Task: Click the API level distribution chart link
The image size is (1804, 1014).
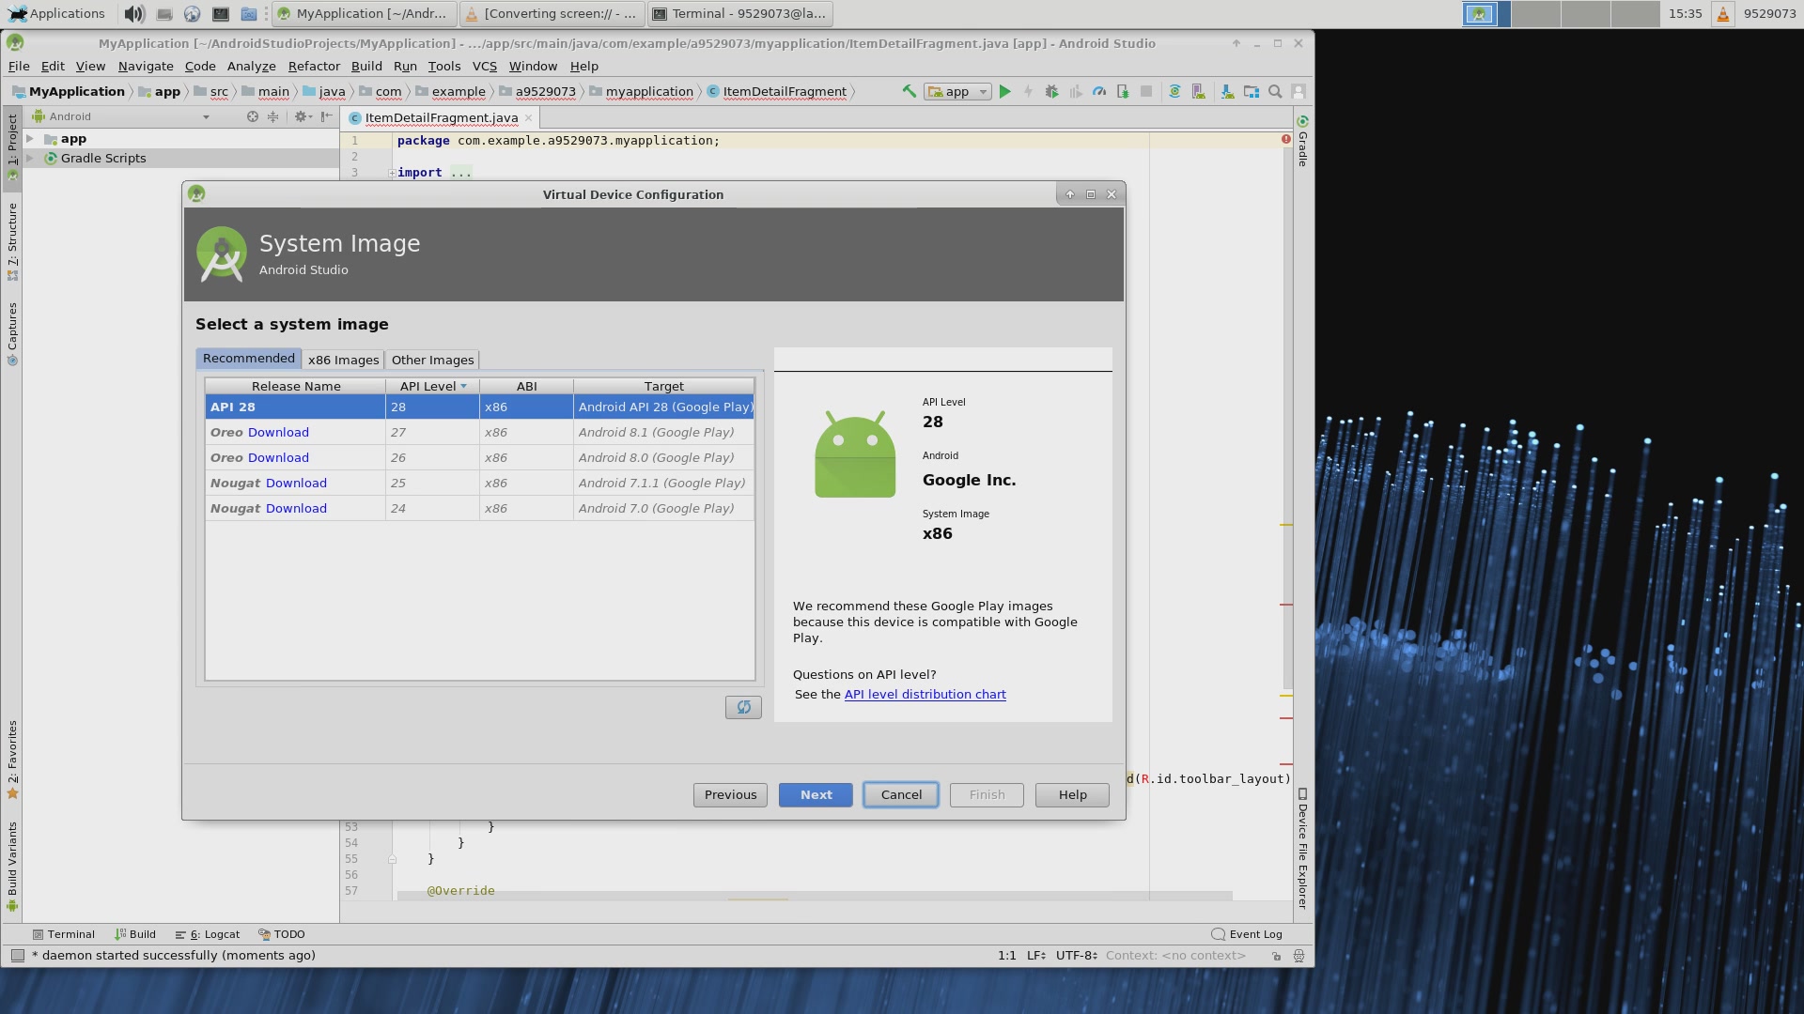Action: tap(925, 693)
